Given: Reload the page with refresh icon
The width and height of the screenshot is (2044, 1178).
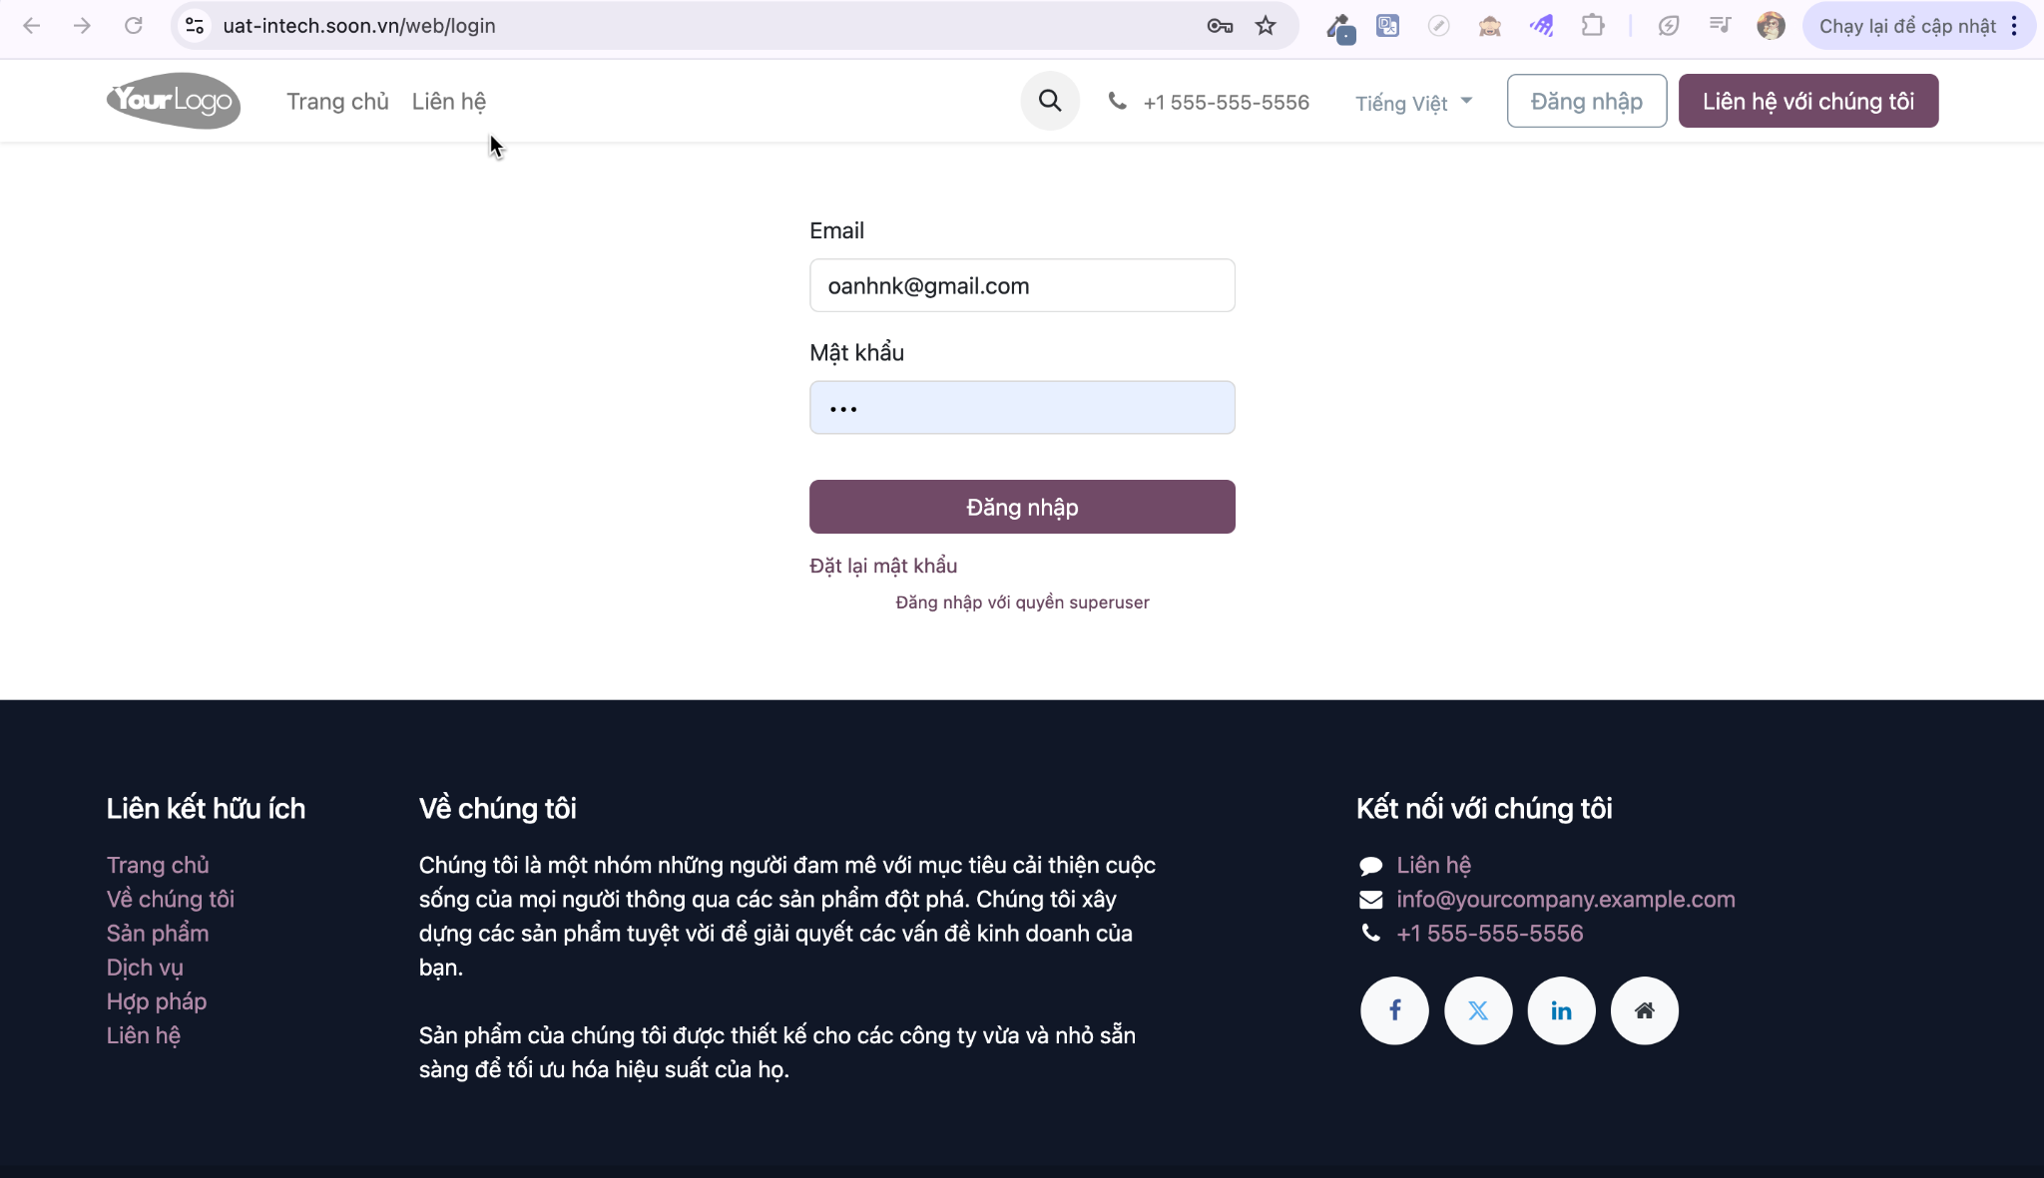Looking at the screenshot, I should (133, 26).
